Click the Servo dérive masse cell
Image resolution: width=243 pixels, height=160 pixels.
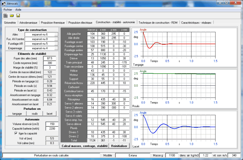92,124
